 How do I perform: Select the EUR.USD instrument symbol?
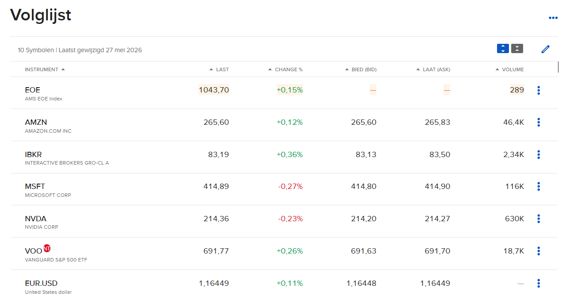41,283
